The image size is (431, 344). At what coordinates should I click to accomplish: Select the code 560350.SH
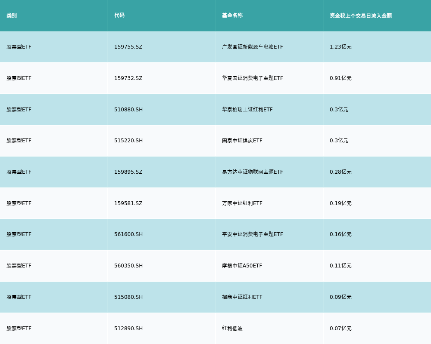point(128,266)
